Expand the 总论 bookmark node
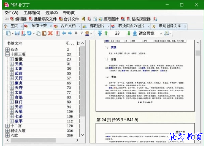 click(x=8, y=49)
